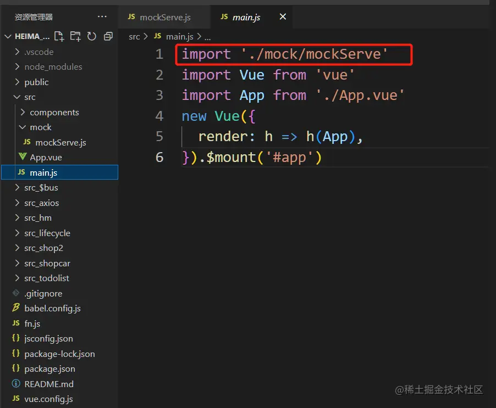The width and height of the screenshot is (496, 408).
Task: Click the './App.vue' string on line 3
Action: click(x=360, y=96)
